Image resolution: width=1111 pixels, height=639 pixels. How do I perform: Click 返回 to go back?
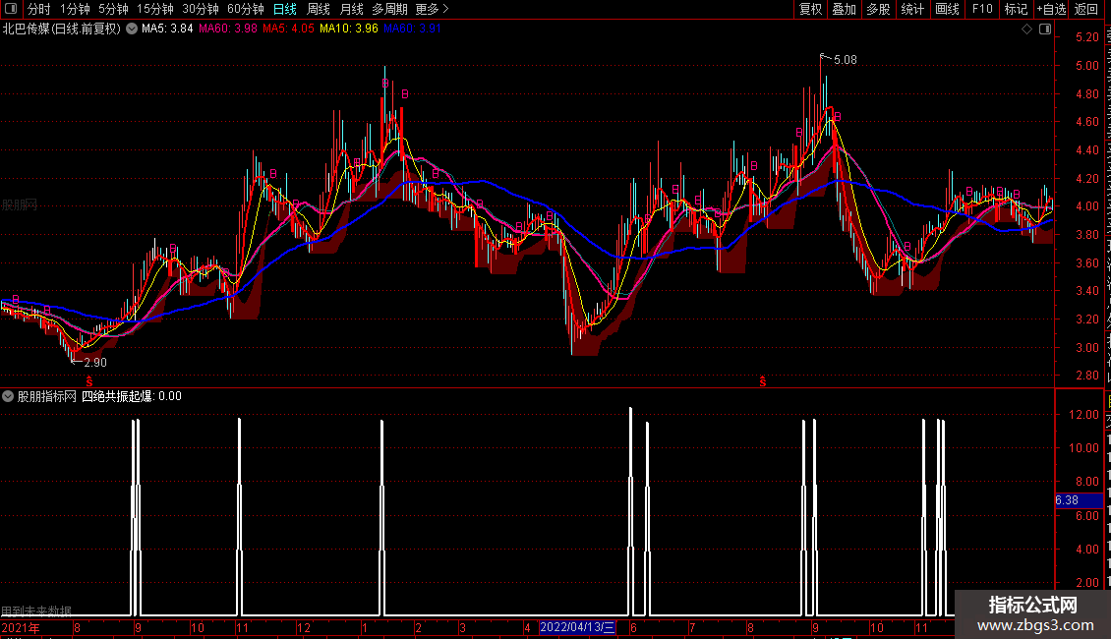[x=1085, y=9]
